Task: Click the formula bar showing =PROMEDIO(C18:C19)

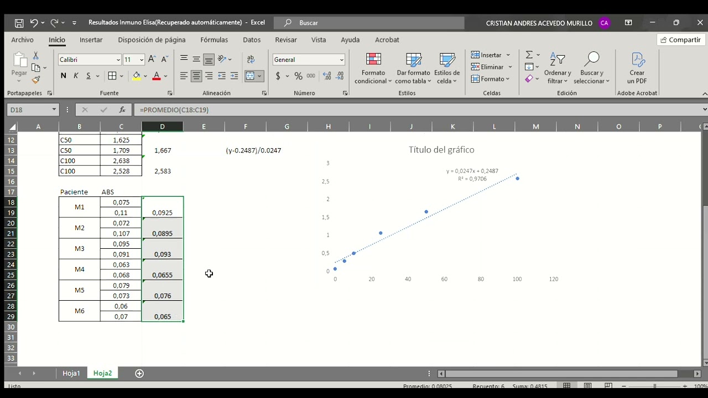Action: point(418,109)
